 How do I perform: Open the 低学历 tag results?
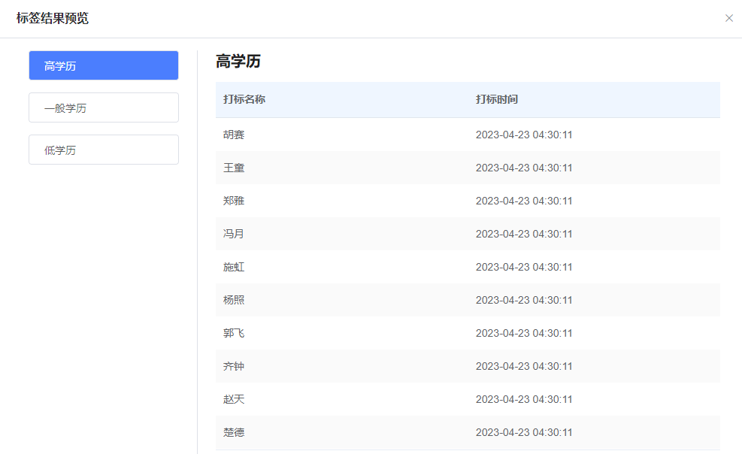(x=104, y=150)
